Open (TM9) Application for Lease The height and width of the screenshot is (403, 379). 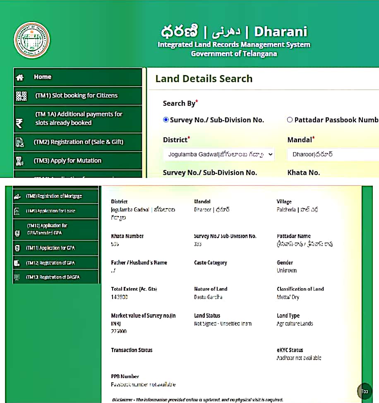[x=55, y=211]
